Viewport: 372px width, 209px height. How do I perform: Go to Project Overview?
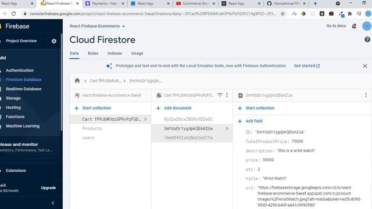point(22,41)
